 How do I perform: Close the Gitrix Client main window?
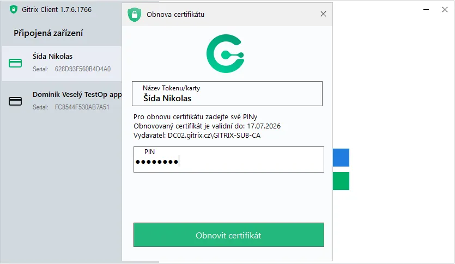pyautogui.click(x=444, y=9)
